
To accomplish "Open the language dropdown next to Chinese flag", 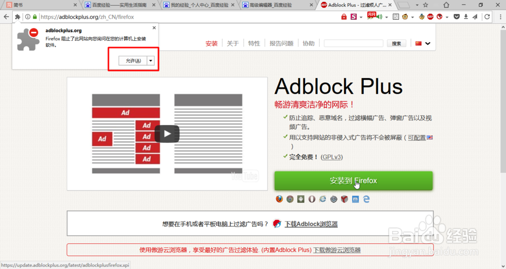I will click(x=428, y=43).
